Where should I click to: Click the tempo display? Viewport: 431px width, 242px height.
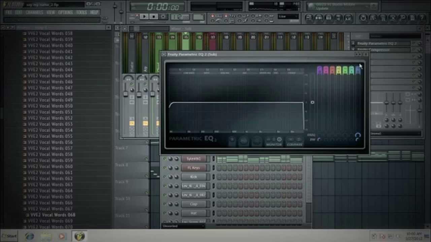(x=180, y=17)
